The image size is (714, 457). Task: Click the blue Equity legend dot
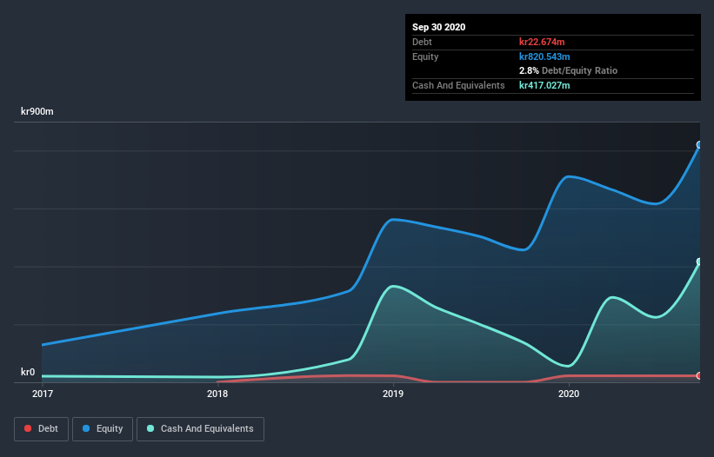86,428
